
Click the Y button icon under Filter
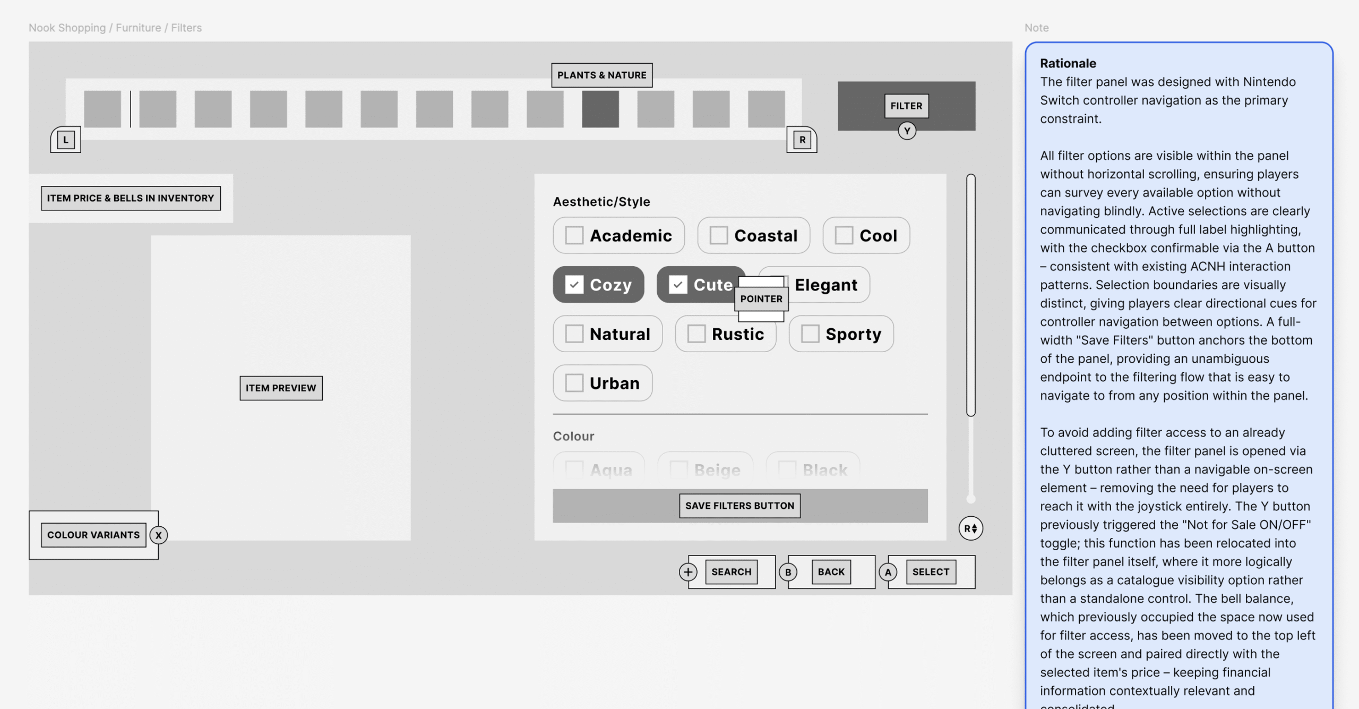(x=907, y=131)
